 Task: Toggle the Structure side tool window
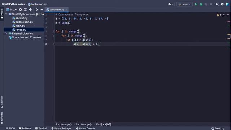2,102
